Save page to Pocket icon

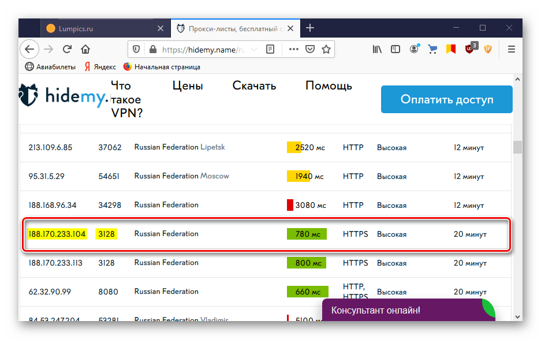[x=310, y=50]
